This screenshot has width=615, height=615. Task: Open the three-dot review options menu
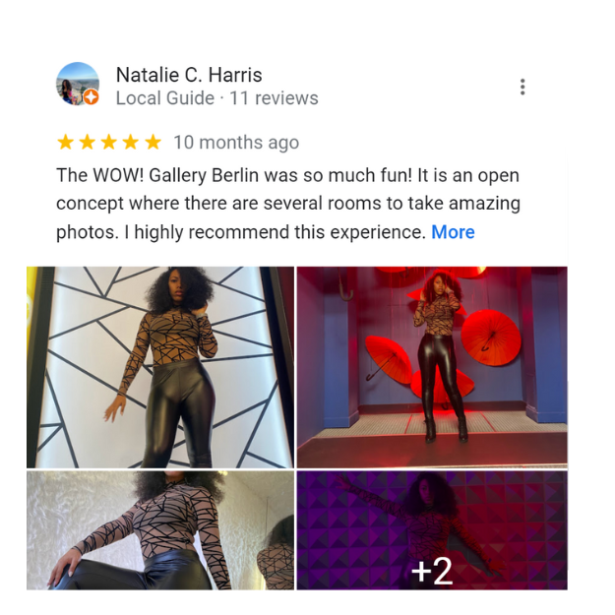pyautogui.click(x=523, y=87)
